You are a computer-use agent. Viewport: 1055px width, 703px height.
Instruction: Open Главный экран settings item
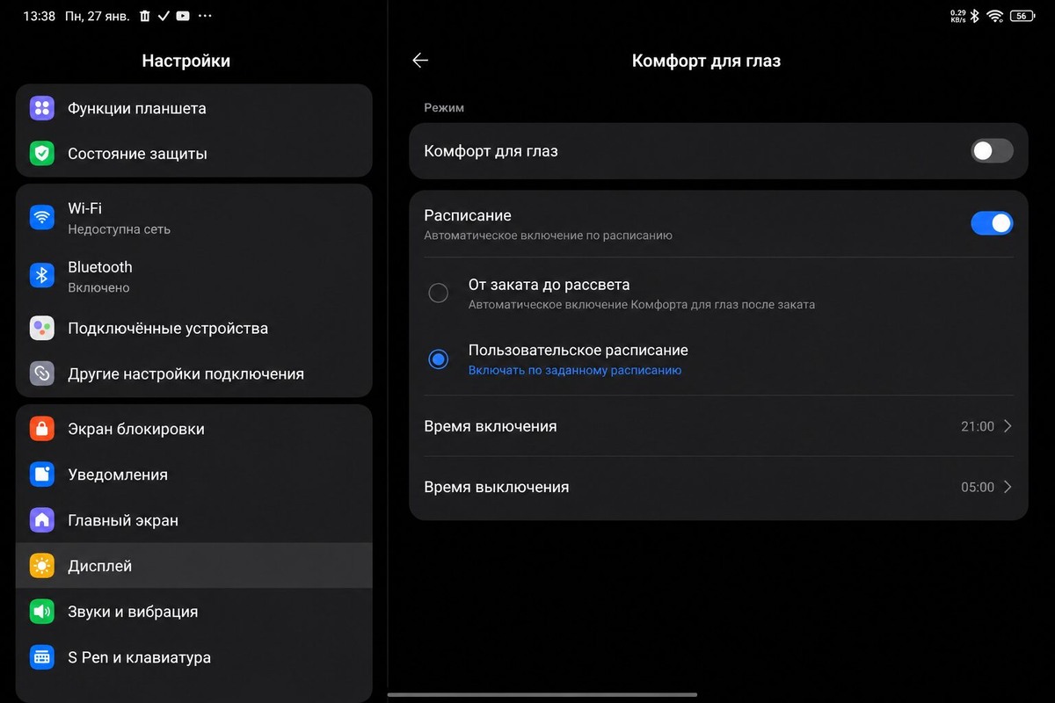pyautogui.click(x=194, y=520)
